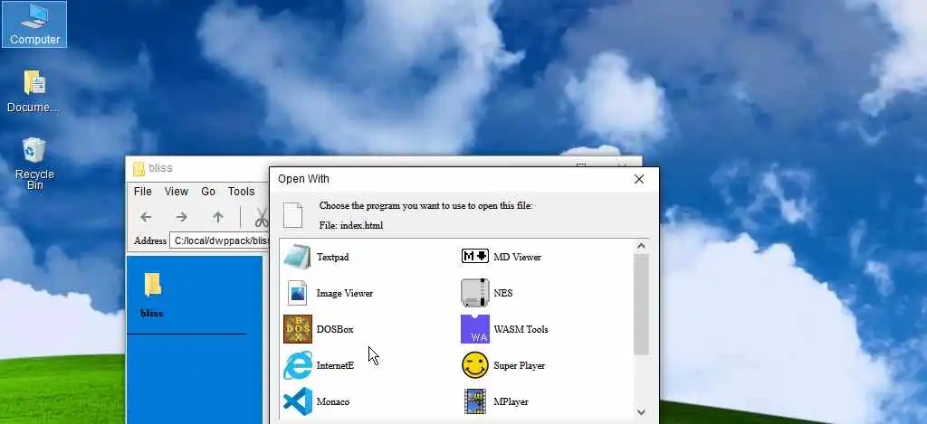Pick the MPlayer program icon
Viewport: 927px width, 424px height.
point(474,401)
